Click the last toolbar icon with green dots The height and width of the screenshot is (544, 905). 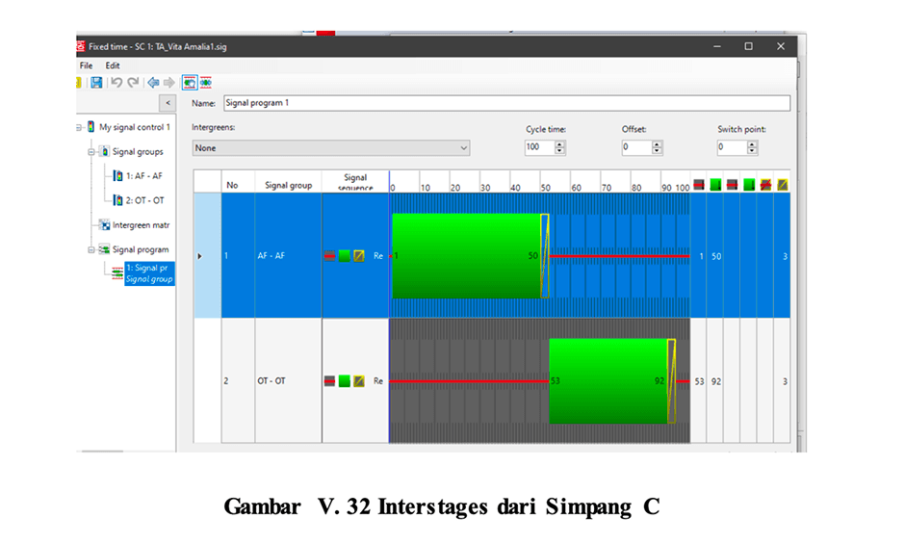pos(206,83)
